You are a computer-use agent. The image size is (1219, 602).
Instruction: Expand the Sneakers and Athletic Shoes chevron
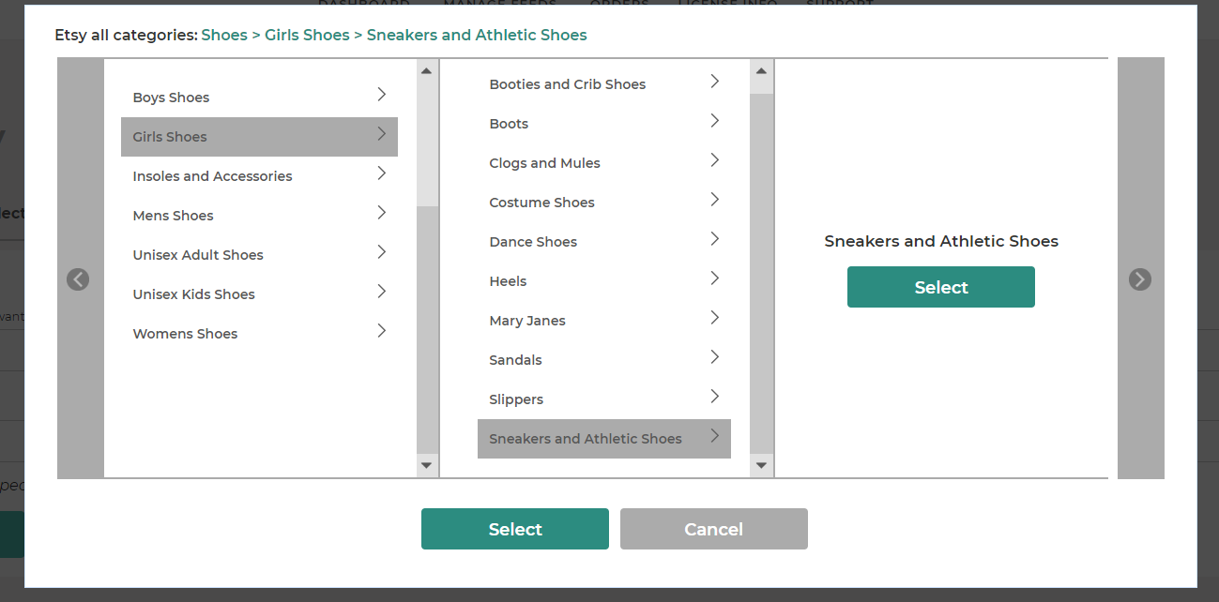pos(715,436)
